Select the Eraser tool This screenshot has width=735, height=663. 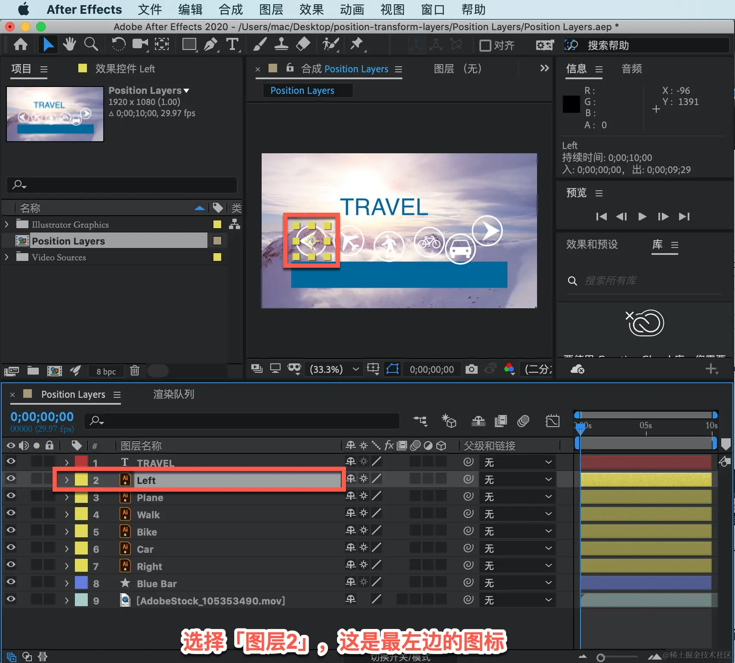[303, 44]
